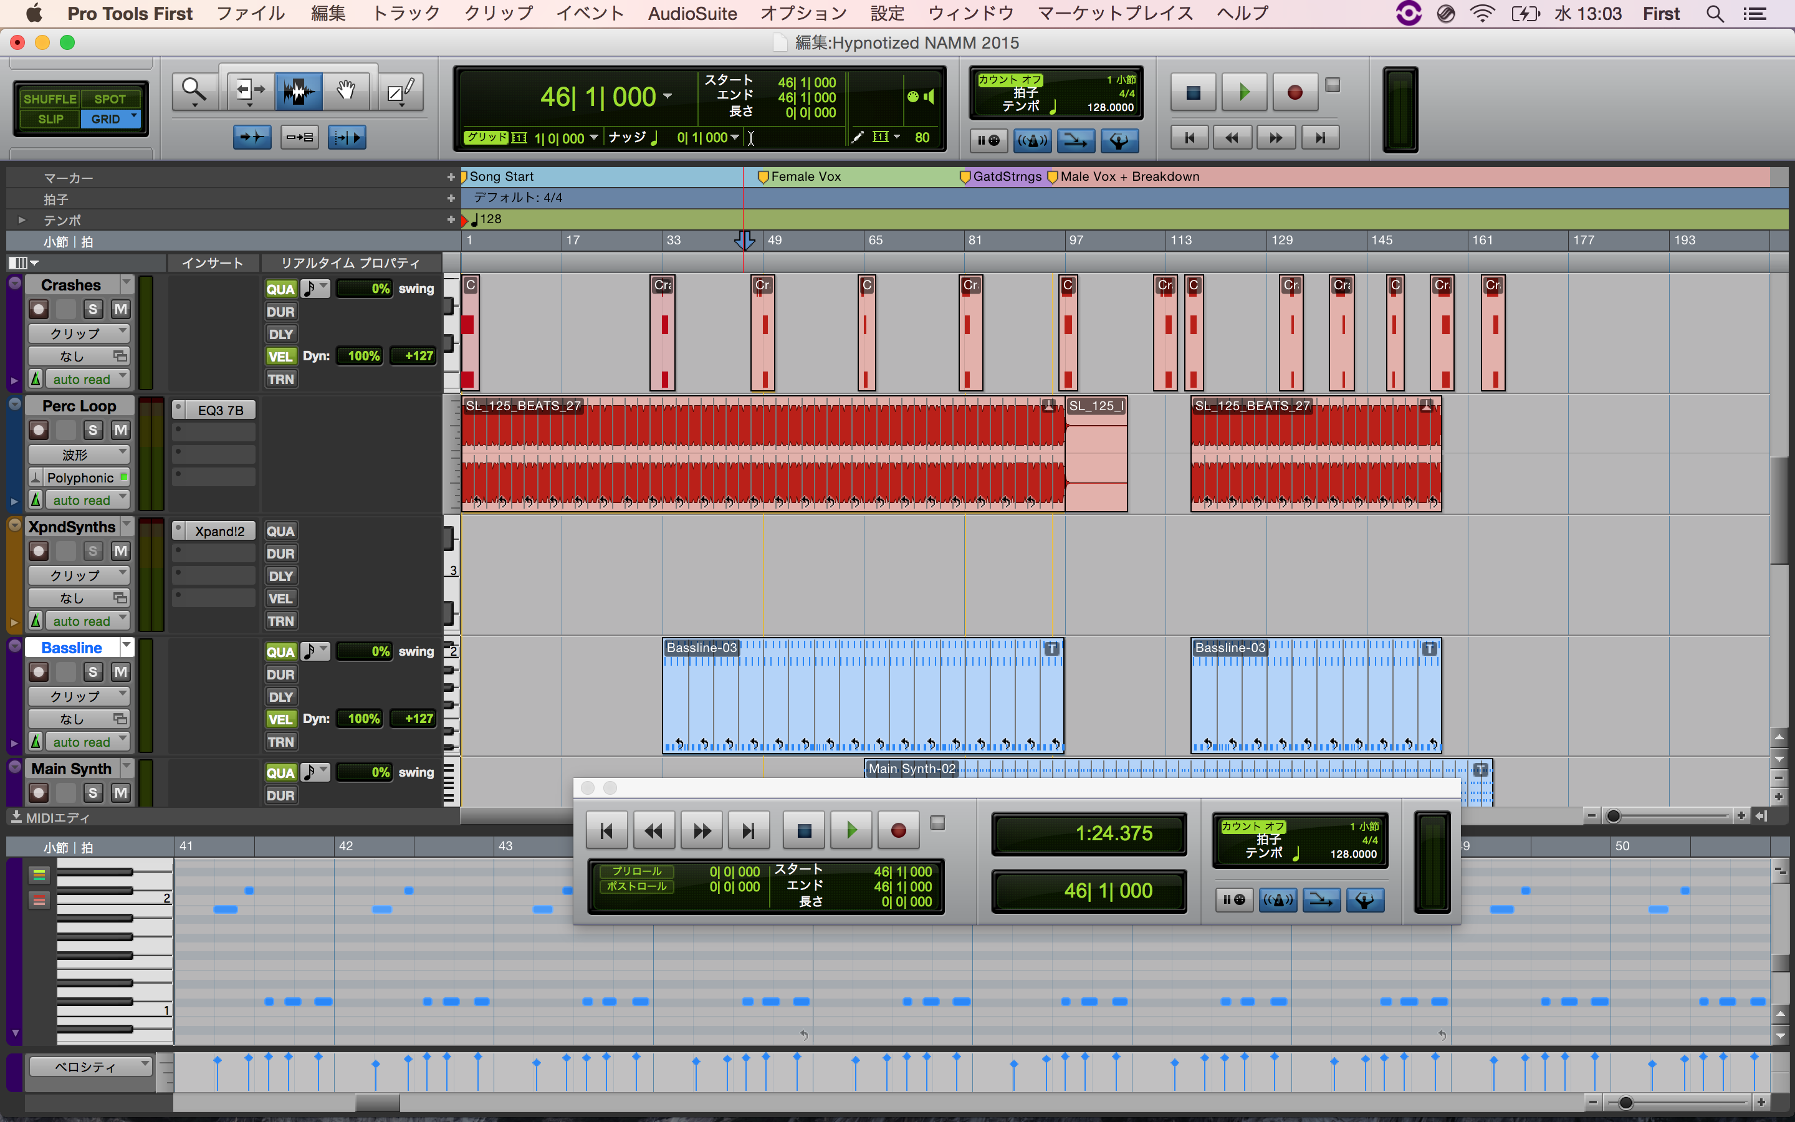Click Fast Forward in the main toolbar
Screen dimensions: 1795x1122
point(1276,137)
